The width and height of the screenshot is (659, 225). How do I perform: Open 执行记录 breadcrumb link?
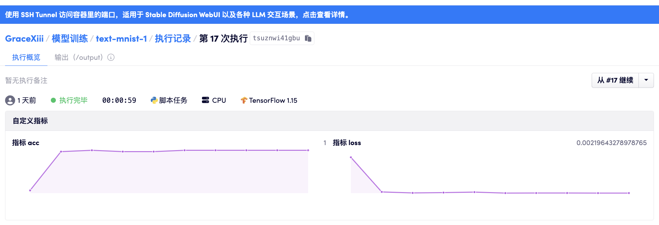coord(173,39)
